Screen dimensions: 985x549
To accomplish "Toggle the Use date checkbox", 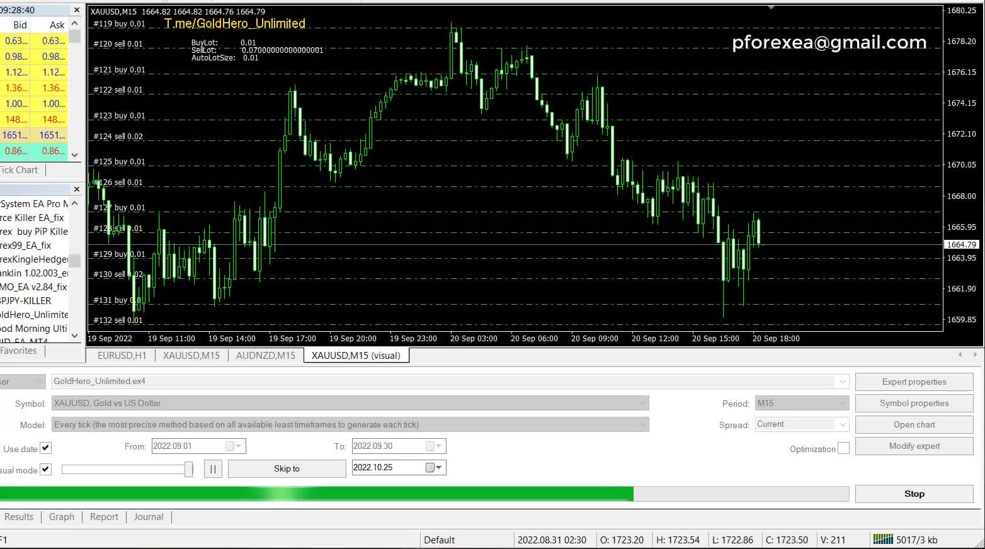I will point(45,448).
